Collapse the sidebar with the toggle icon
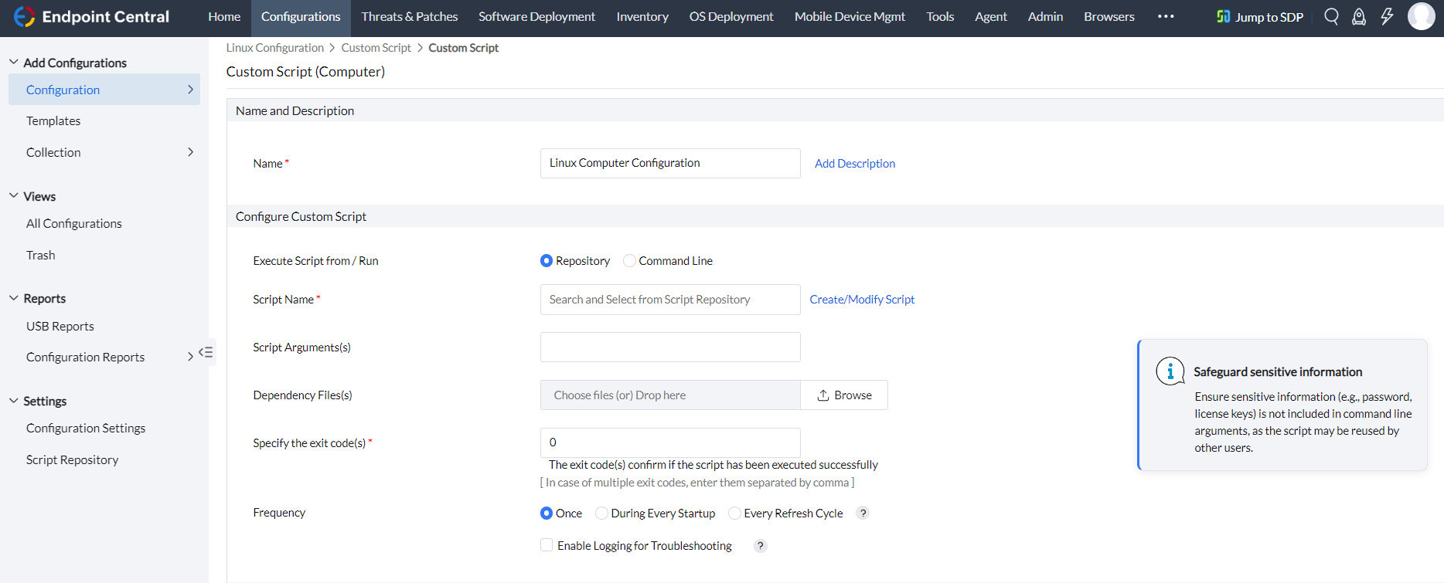Viewport: 1444px width, 583px height. click(x=206, y=352)
